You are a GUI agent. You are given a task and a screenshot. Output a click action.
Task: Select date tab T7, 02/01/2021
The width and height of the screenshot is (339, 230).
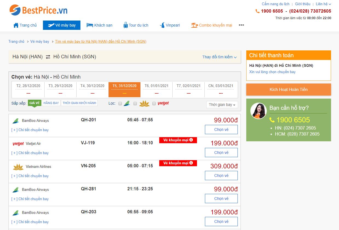click(x=189, y=90)
